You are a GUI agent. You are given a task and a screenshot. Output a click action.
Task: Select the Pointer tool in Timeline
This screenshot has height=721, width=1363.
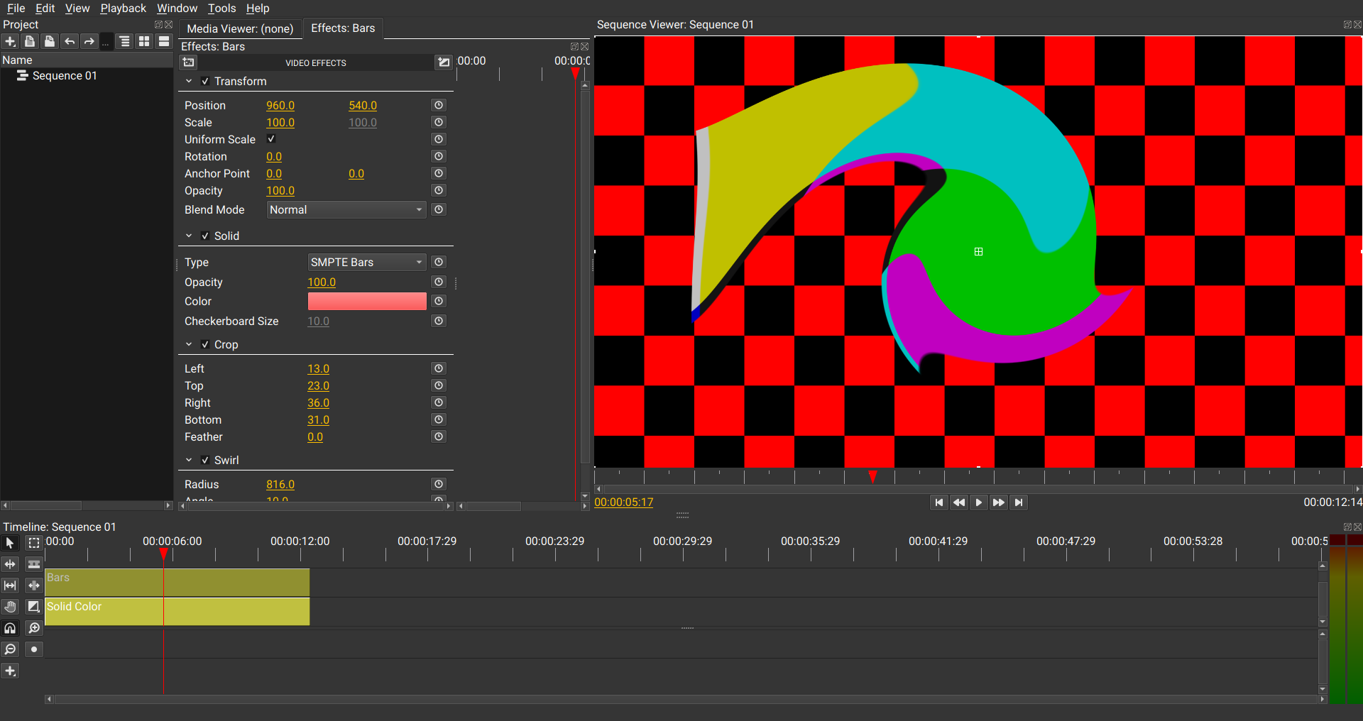pyautogui.click(x=10, y=543)
